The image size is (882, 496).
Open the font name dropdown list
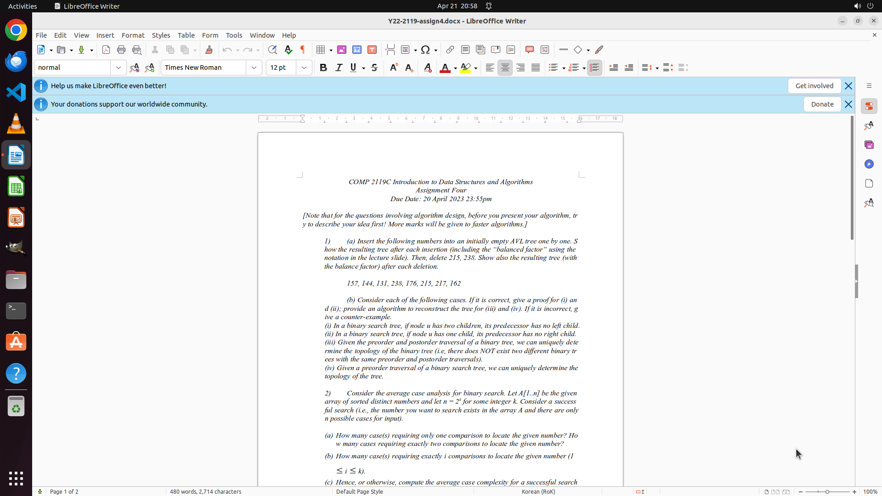254,68
